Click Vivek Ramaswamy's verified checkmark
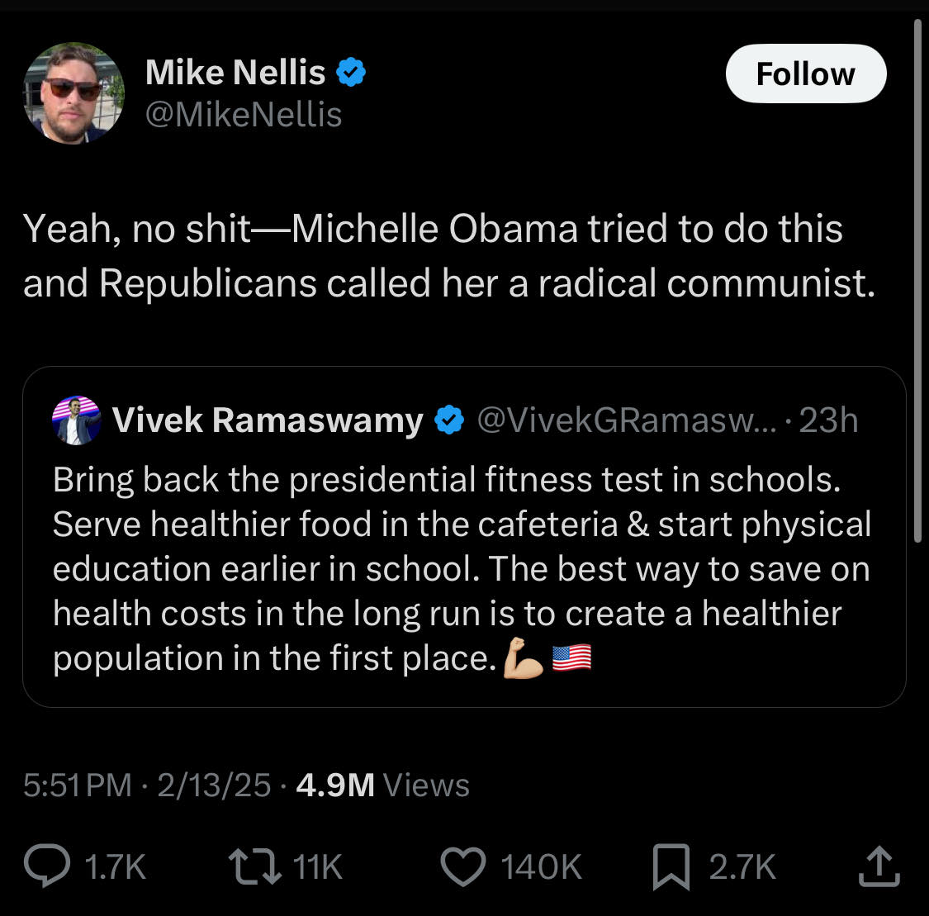Viewport: 929px width, 916px height. pyautogui.click(x=449, y=420)
